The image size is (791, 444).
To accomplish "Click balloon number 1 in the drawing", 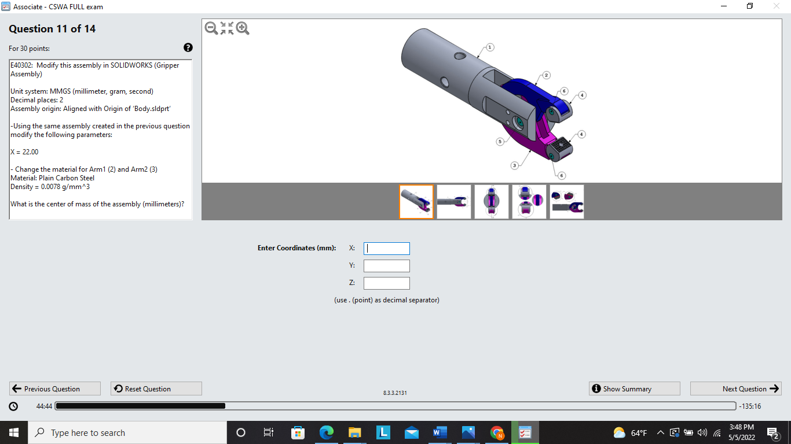I will 490,47.
